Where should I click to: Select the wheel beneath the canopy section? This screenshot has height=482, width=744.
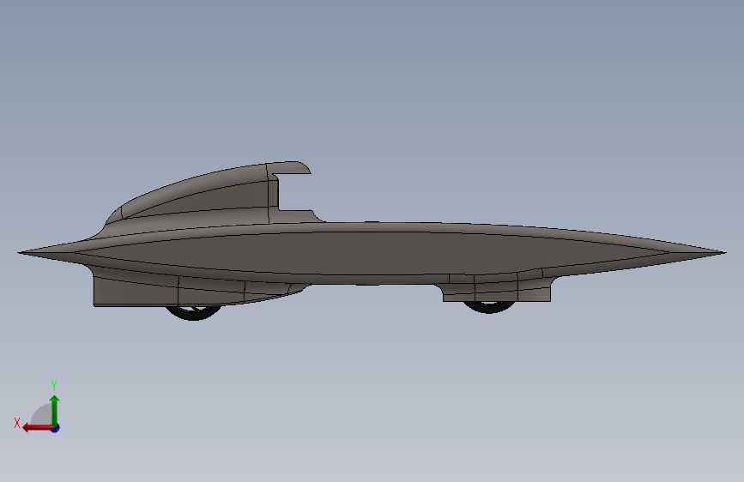[x=194, y=312]
